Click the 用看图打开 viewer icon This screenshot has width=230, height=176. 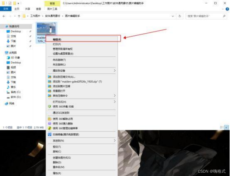(50, 91)
